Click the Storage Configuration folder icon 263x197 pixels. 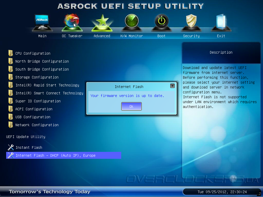11,77
